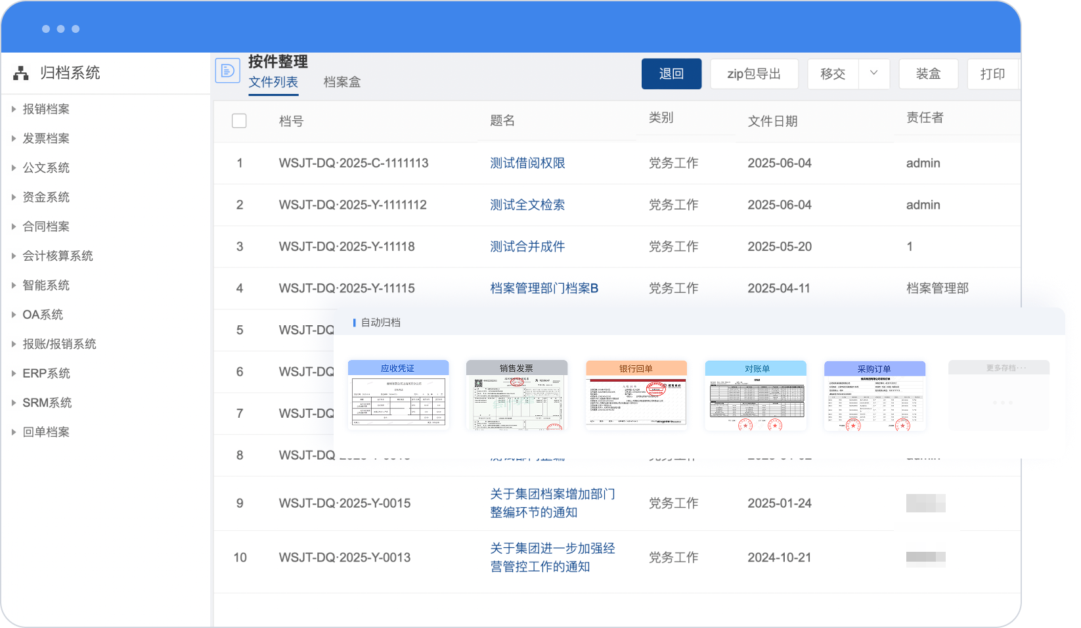Open the 应收凭证 thumbnail card
This screenshot has width=1081, height=628.
click(x=398, y=395)
